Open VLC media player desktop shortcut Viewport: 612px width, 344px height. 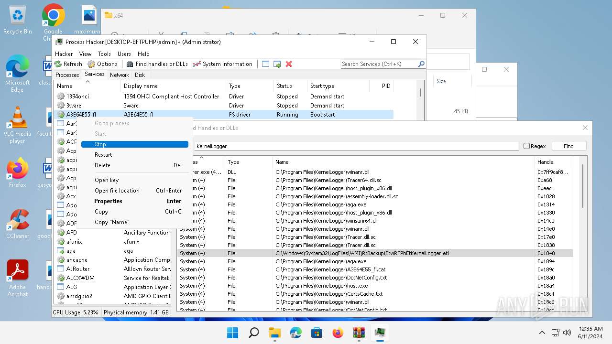[x=18, y=124]
